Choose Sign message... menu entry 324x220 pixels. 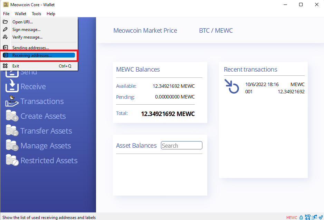pyautogui.click(x=39, y=30)
